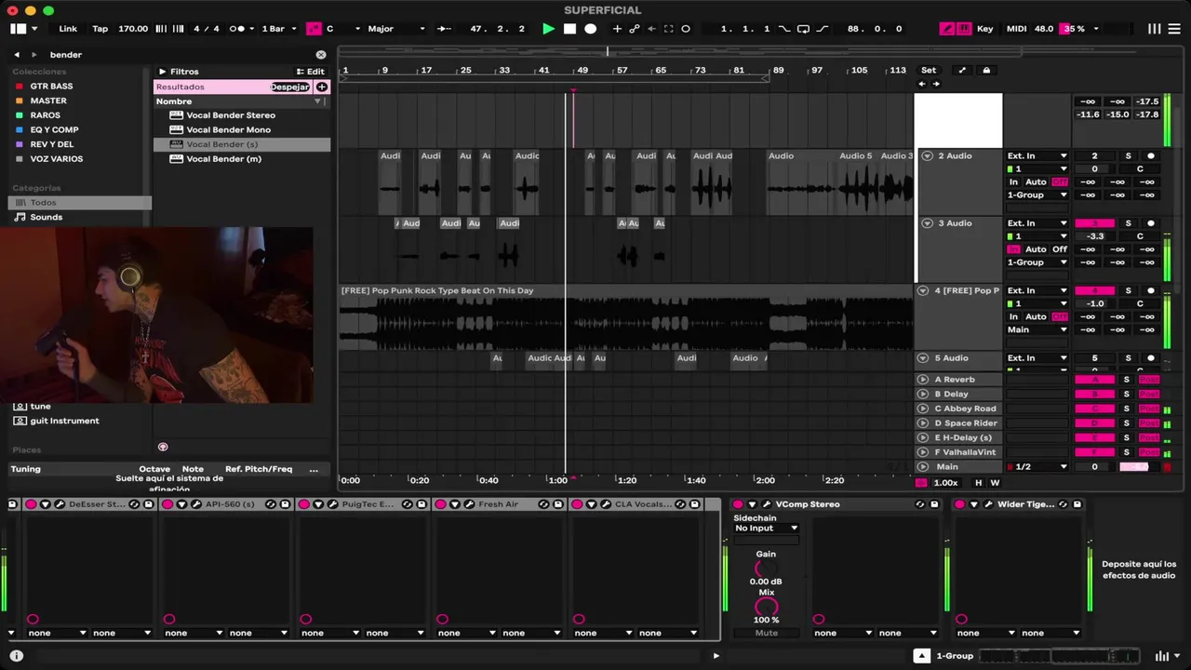Toggle the arrangement lock icon
The image size is (1191, 670).
click(x=986, y=70)
